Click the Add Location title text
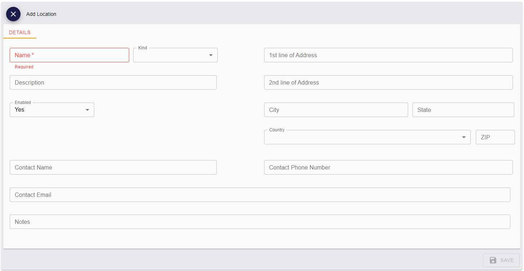This screenshot has height=271, width=524. point(41,14)
